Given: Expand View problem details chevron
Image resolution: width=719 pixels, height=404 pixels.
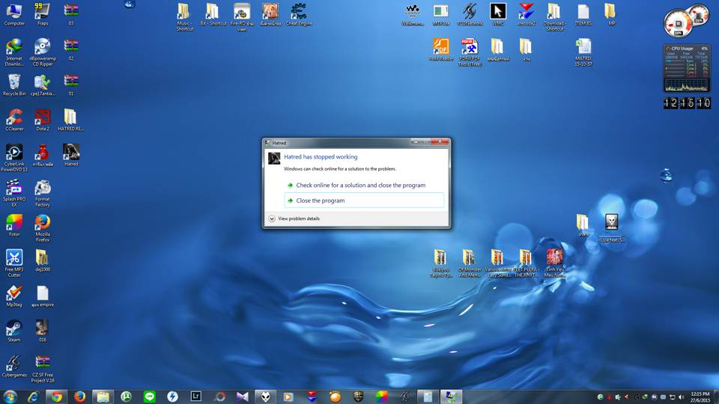Looking at the screenshot, I should point(271,219).
